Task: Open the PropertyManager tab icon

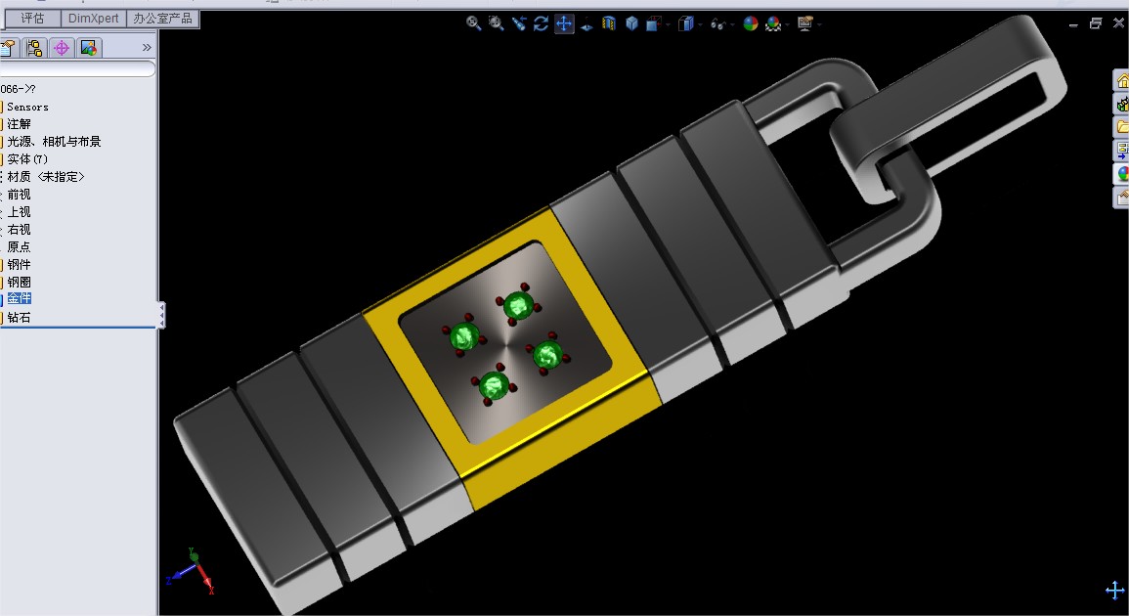Action: 8,48
